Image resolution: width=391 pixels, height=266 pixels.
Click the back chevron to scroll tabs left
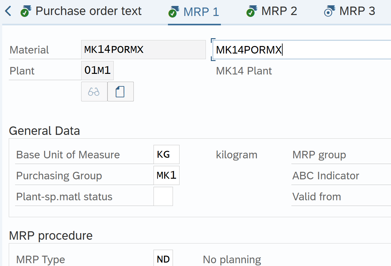[x=8, y=11]
